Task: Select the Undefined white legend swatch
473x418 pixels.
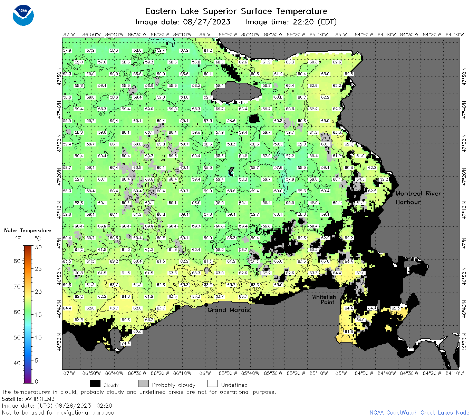Action: pyautogui.click(x=212, y=384)
